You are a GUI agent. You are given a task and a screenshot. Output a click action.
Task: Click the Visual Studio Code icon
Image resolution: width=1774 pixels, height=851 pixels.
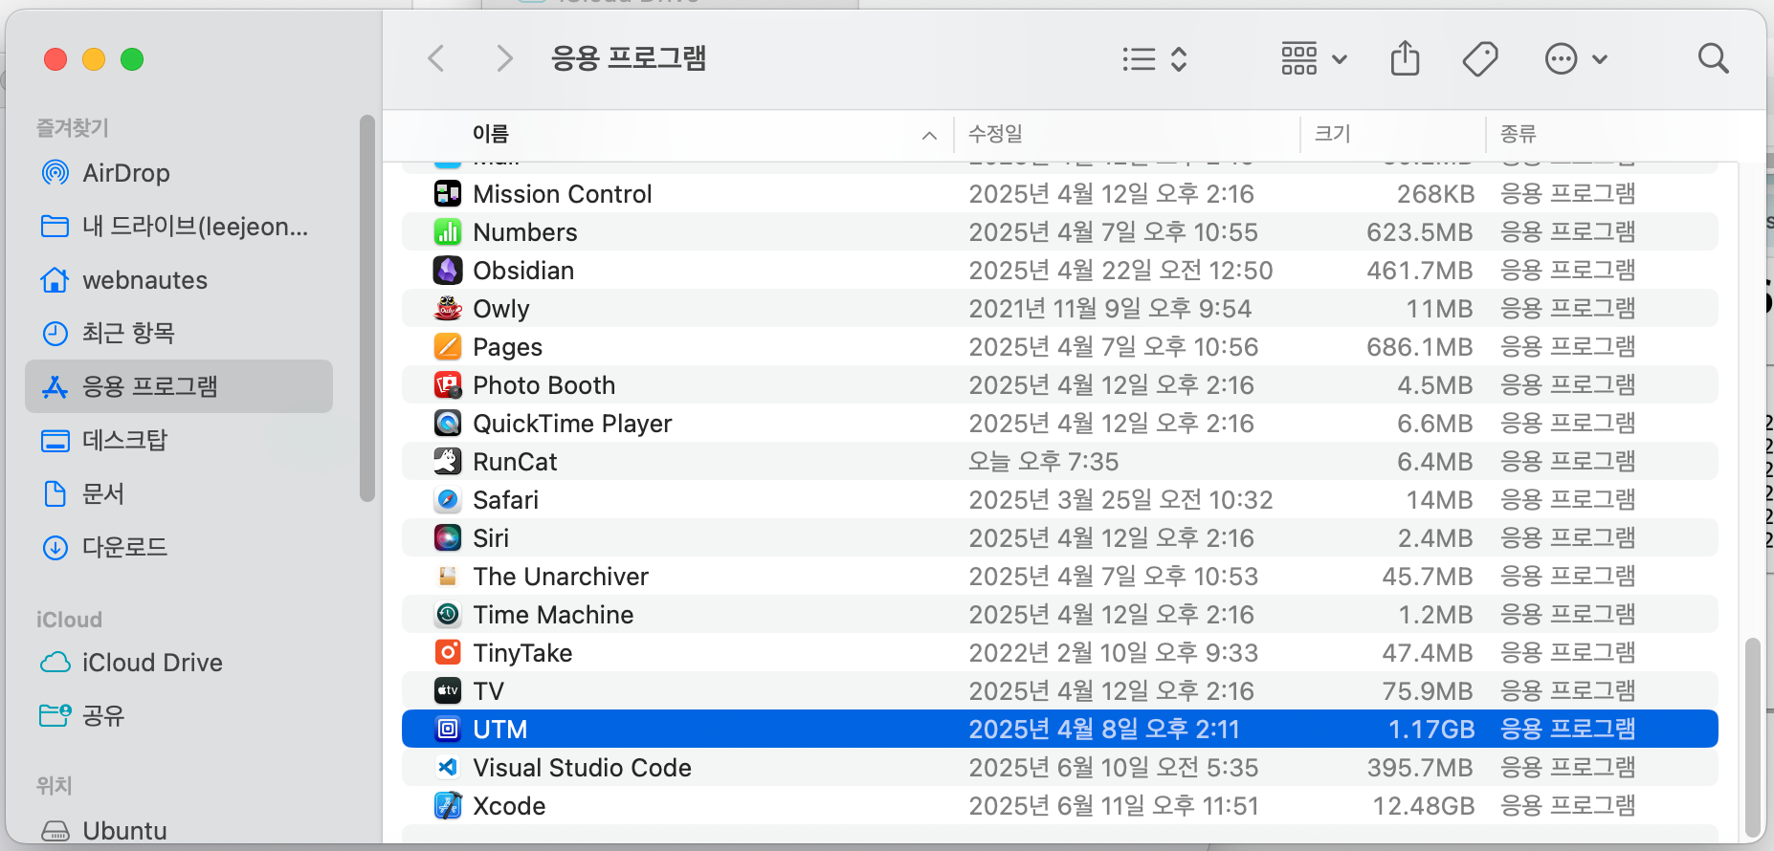coord(448,768)
